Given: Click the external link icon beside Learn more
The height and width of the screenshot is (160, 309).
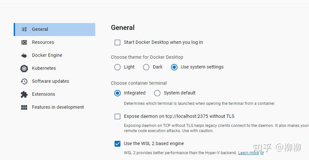Looking at the screenshot, I should pyautogui.click(x=262, y=153).
